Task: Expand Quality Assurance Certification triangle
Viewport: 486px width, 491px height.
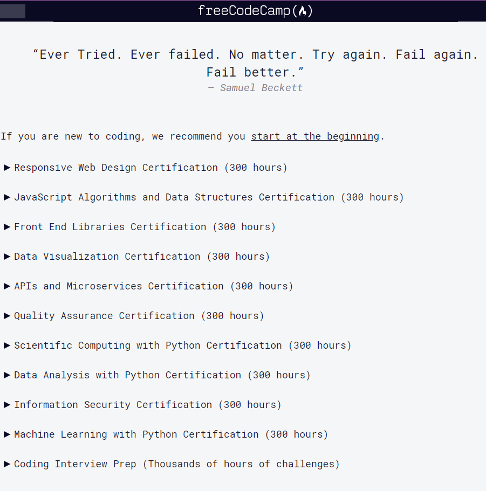Action: click(x=6, y=316)
